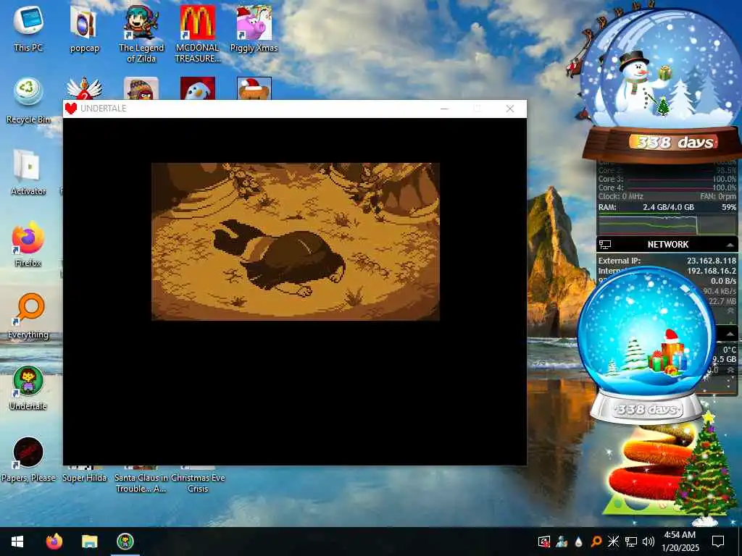Select the External IP value 23.162.8.118
The image size is (742, 556).
click(712, 261)
